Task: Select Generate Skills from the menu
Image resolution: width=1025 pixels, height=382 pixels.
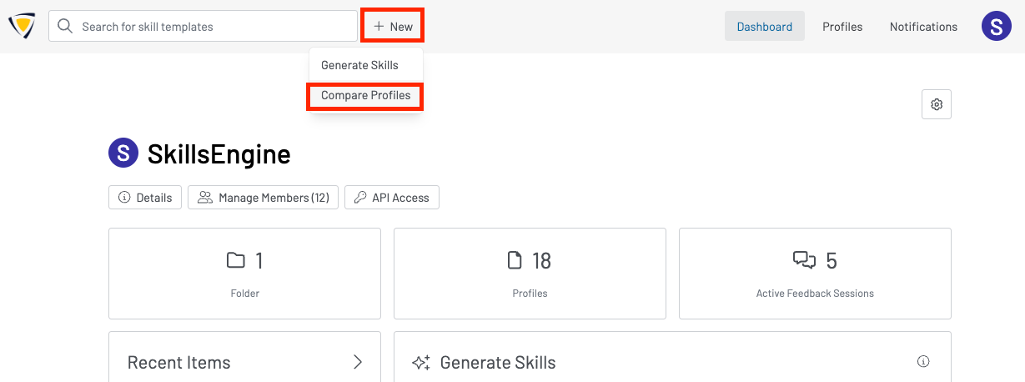Action: tap(359, 65)
